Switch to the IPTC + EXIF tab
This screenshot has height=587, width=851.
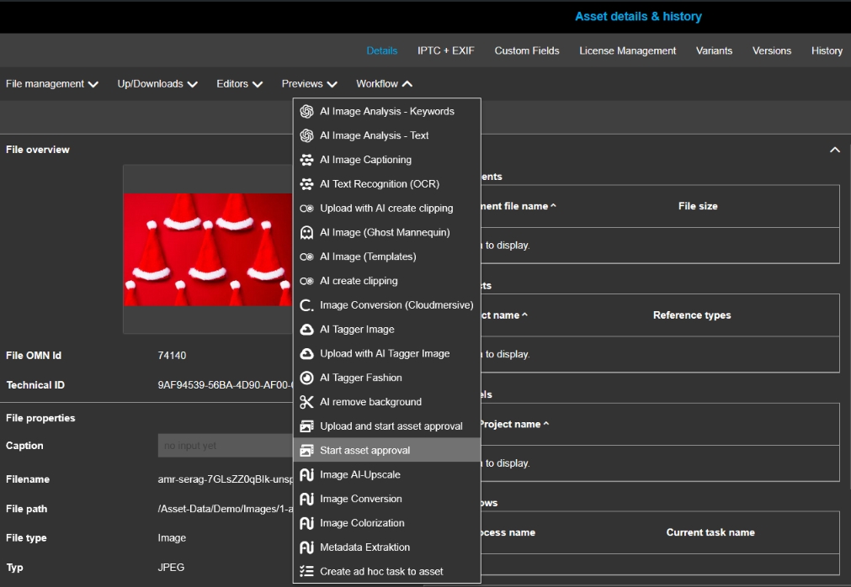tap(445, 50)
